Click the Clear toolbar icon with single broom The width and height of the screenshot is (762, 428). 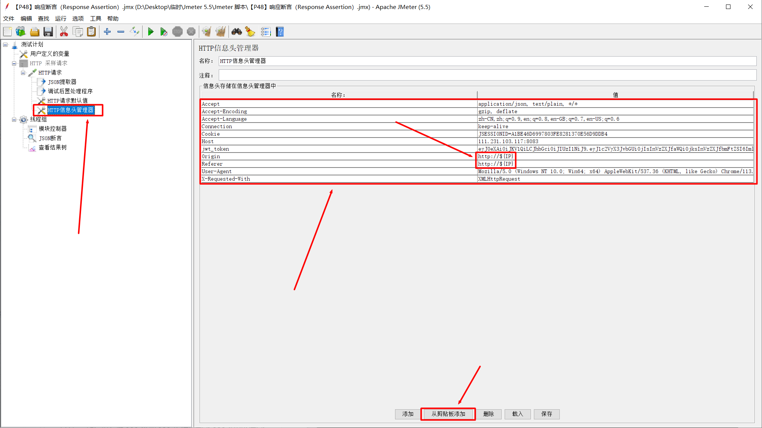(207, 32)
